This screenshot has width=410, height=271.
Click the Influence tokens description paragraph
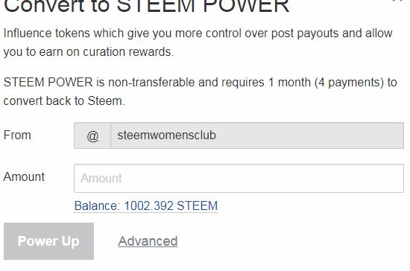point(198,42)
